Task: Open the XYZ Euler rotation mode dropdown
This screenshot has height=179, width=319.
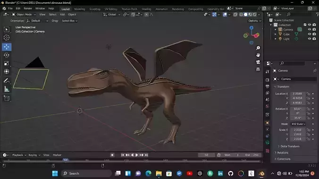Action: [x=298, y=124]
